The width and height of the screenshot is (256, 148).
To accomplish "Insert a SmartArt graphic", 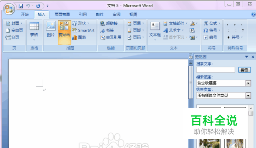I will tap(84, 30).
